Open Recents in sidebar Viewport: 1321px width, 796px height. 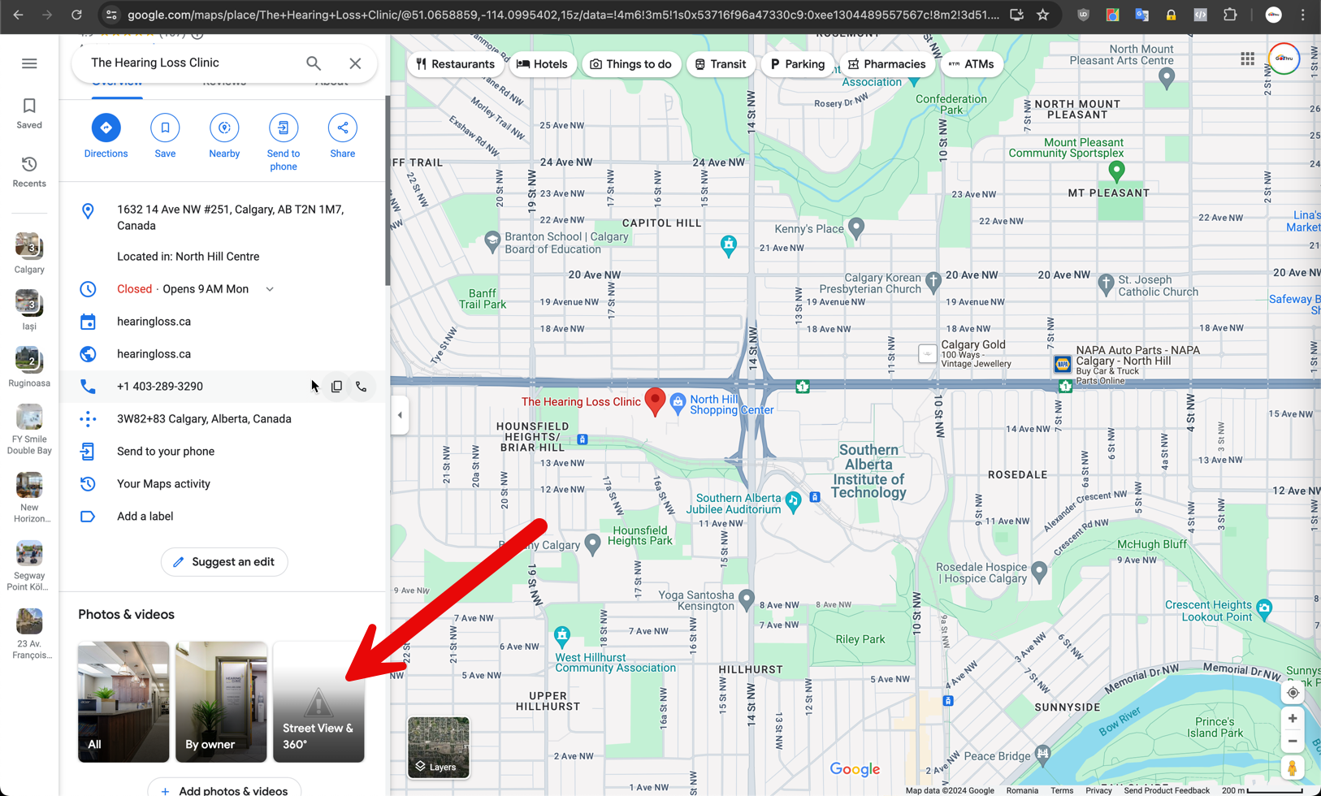[x=29, y=172]
